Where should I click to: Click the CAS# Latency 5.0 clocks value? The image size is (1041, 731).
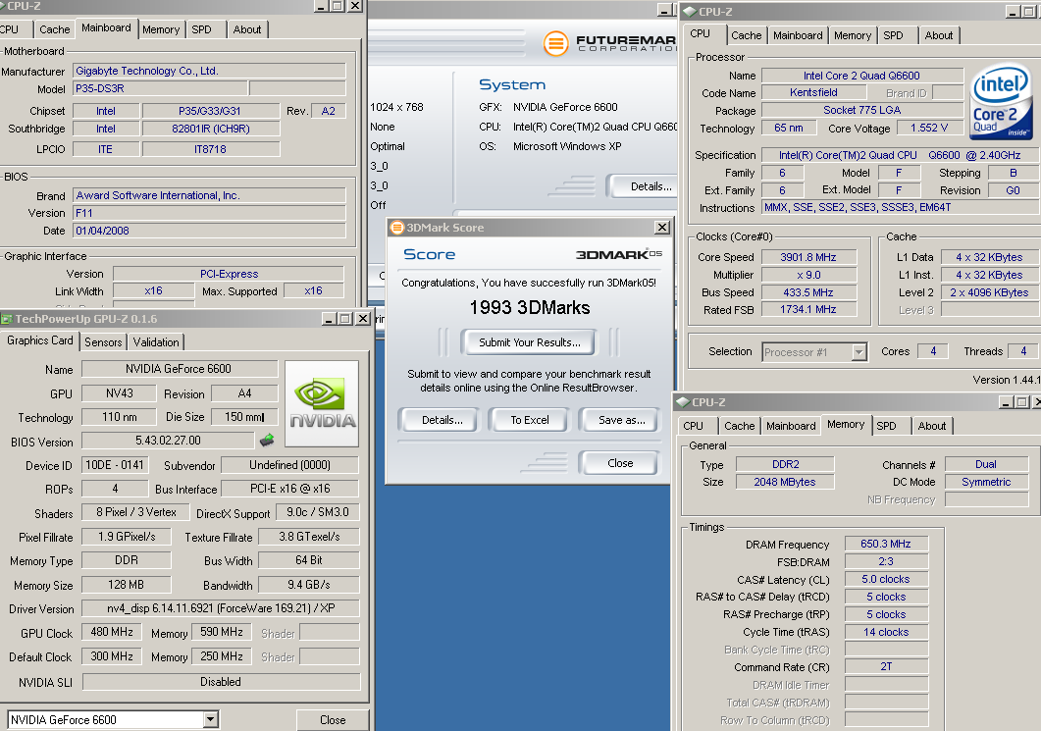coord(886,579)
